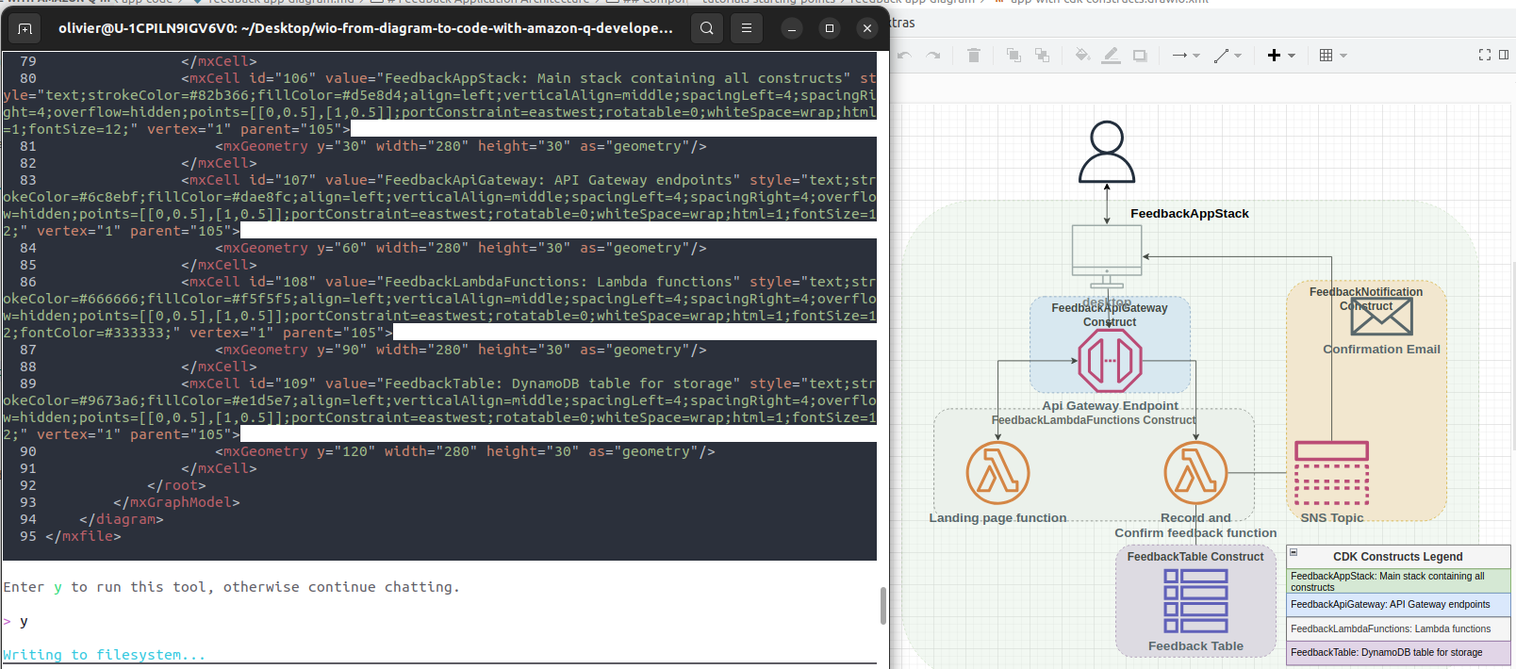Open line color pencil tool

(1112, 56)
